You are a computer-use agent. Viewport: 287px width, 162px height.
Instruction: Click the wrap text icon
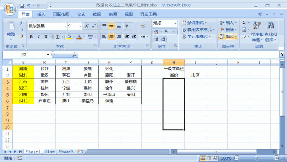[x=143, y=26]
